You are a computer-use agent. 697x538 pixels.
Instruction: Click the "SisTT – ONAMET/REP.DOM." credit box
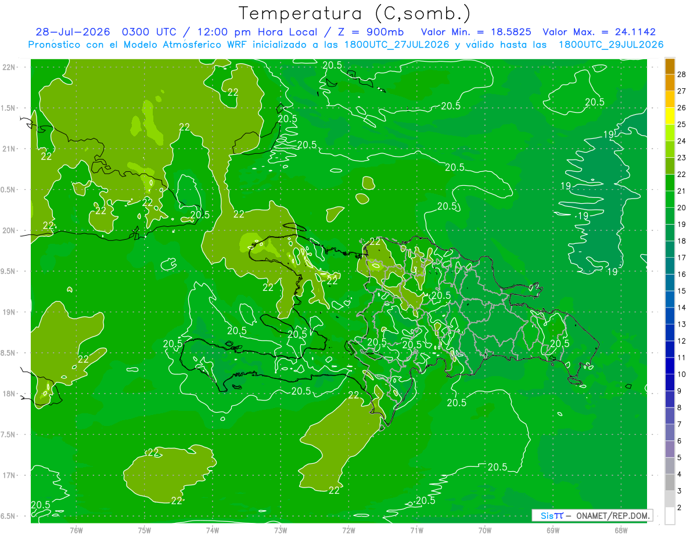pyautogui.click(x=592, y=515)
